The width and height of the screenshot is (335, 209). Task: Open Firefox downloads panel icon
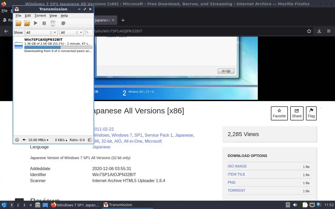point(319,31)
